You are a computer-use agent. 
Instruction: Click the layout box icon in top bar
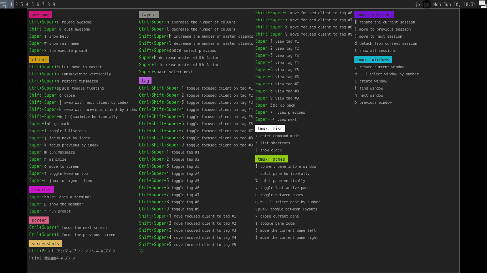(x=482, y=4)
